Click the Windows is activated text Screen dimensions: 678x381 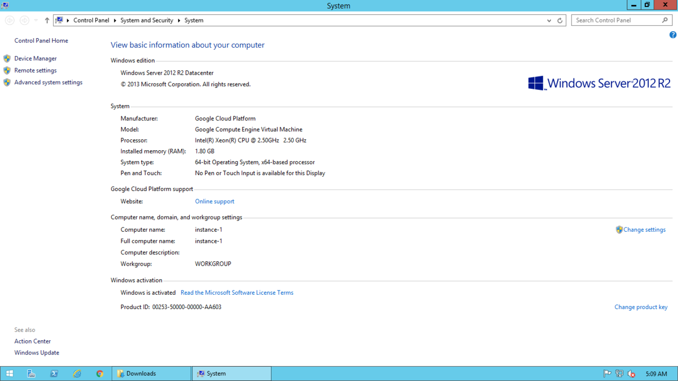(x=148, y=293)
